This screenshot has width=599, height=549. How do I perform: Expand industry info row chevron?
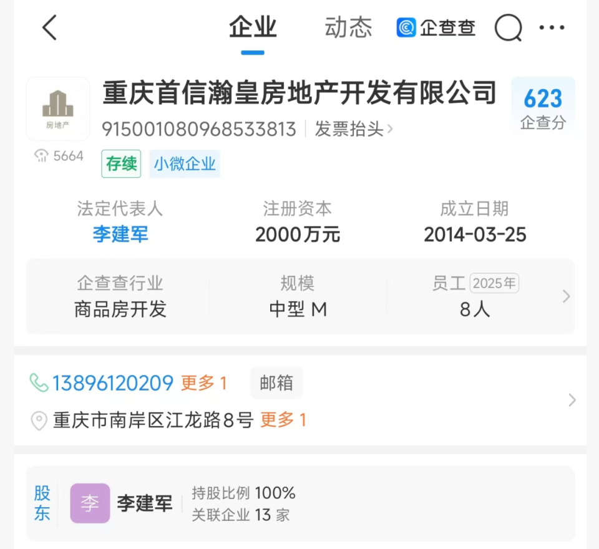(566, 296)
